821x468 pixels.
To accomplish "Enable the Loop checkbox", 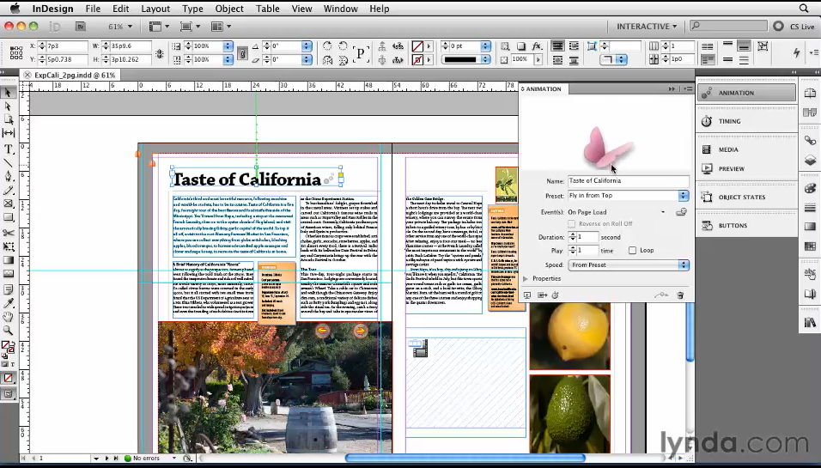I will [x=633, y=250].
